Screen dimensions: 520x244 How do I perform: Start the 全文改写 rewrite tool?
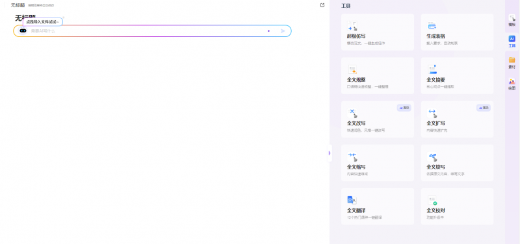(378, 119)
